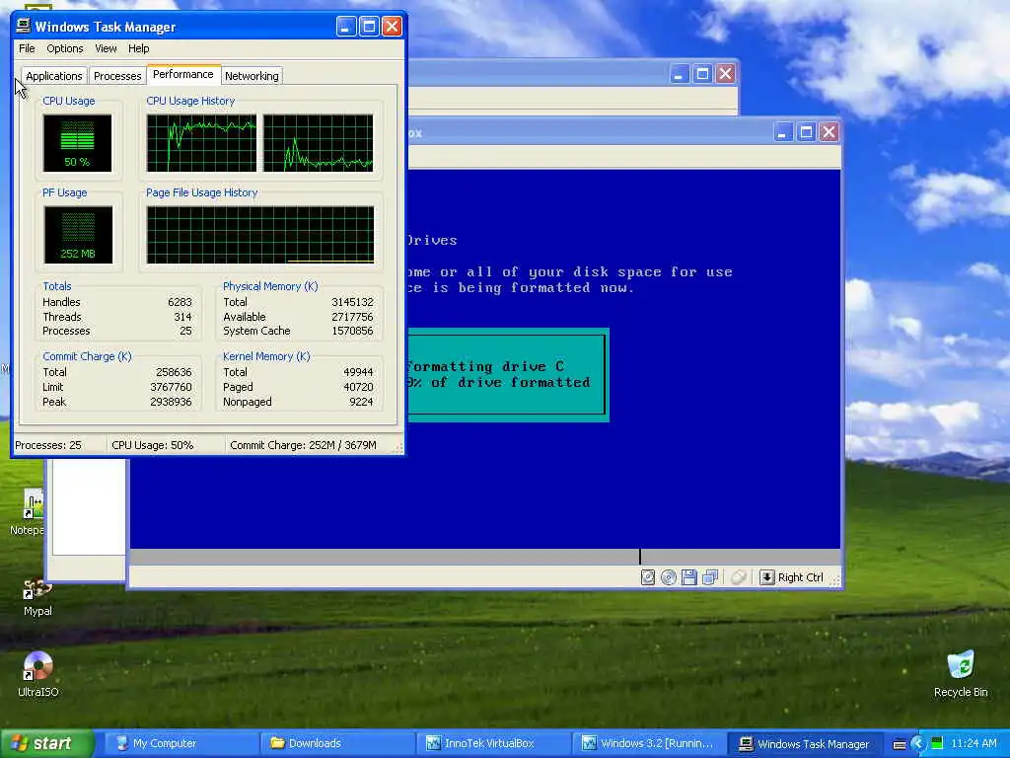
Task: Click status bar 'Commit Charge: 252M / 3679M'
Action: [304, 445]
